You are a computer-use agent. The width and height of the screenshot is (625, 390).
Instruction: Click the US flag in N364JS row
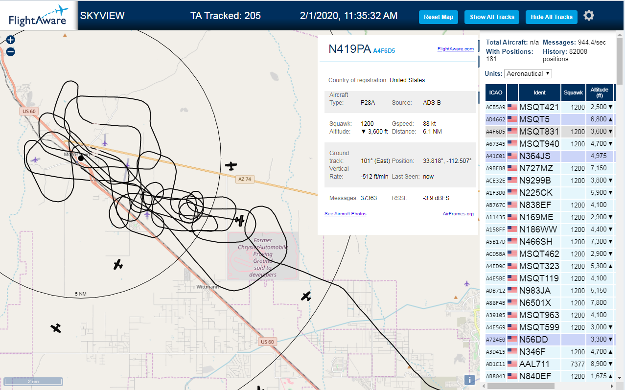point(512,156)
